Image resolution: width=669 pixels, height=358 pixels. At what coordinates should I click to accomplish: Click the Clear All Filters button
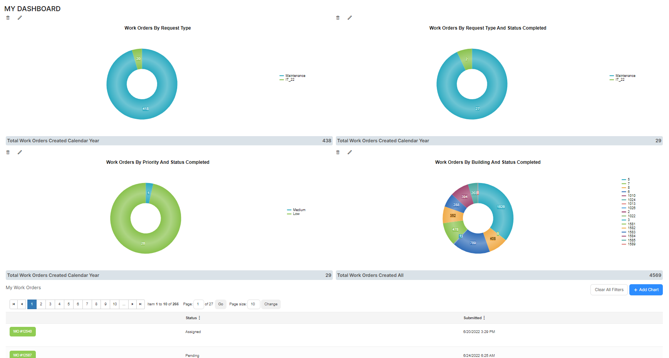tap(609, 290)
